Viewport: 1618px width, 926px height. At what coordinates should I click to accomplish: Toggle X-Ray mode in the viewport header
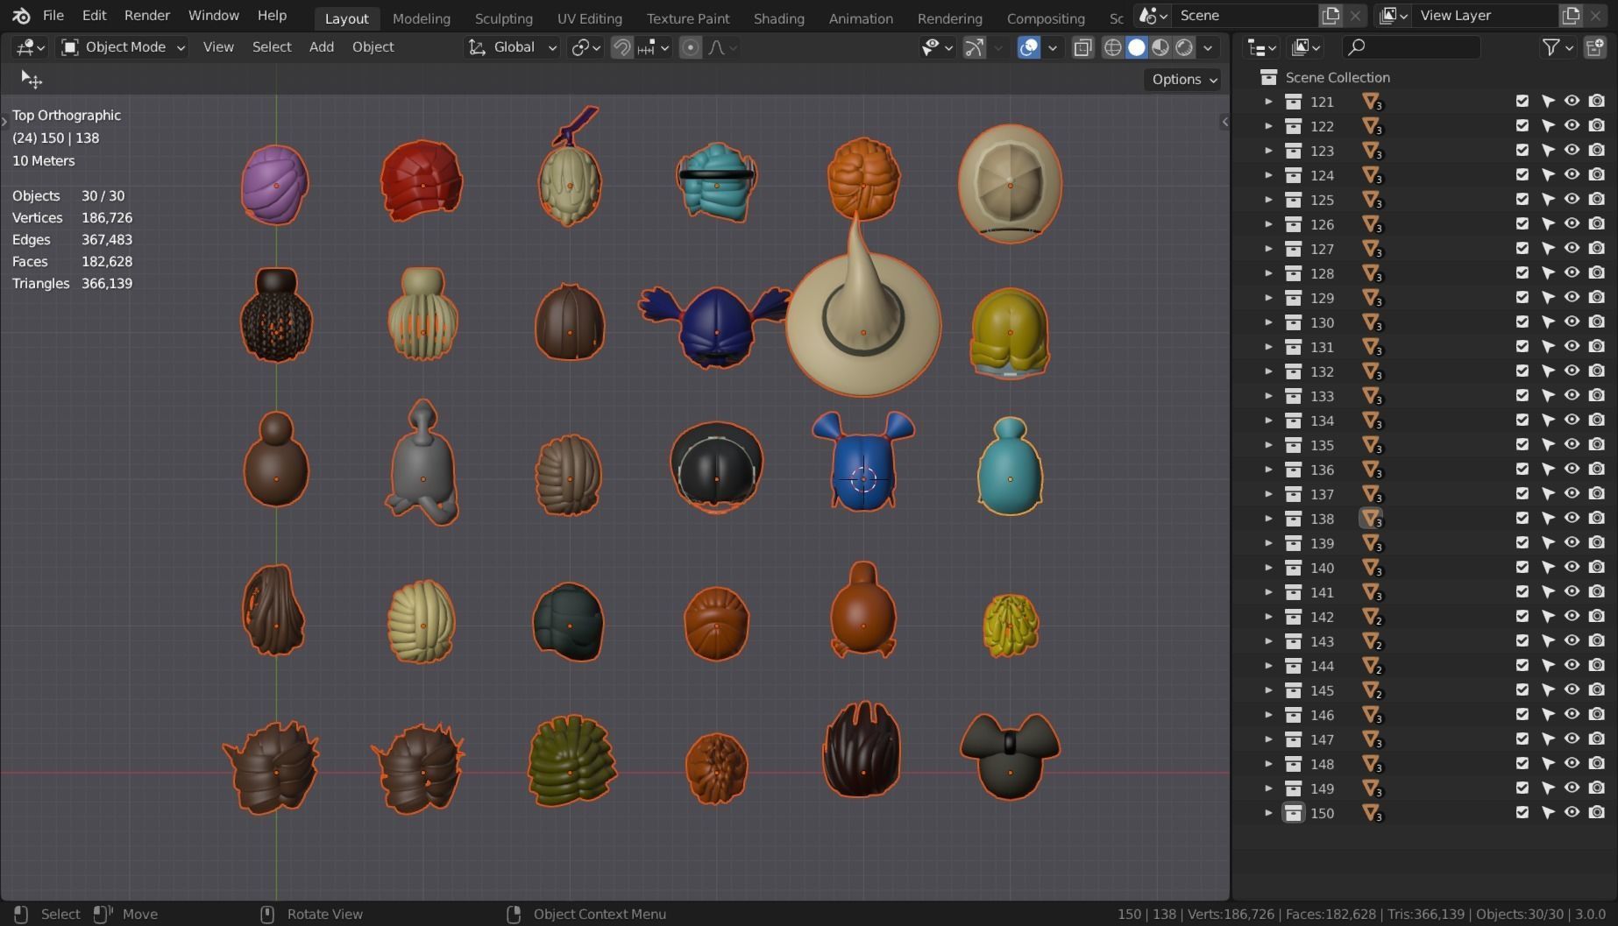tap(1082, 47)
